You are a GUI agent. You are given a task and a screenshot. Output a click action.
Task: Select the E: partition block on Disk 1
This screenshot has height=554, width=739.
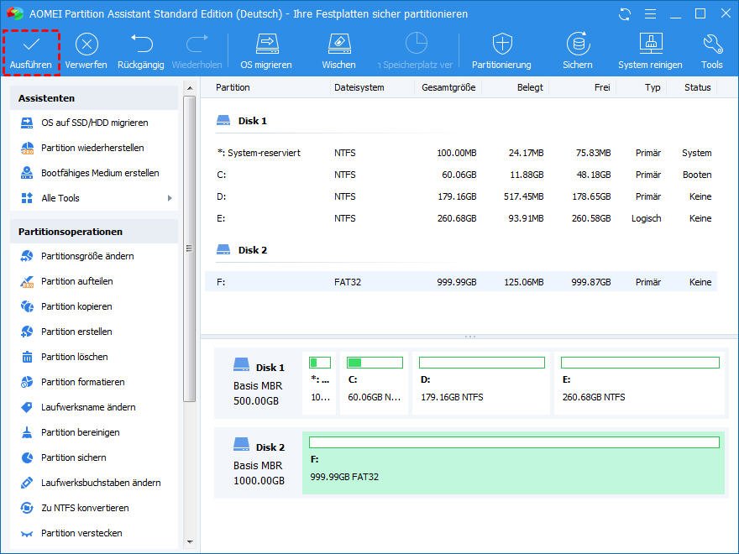[640, 383]
